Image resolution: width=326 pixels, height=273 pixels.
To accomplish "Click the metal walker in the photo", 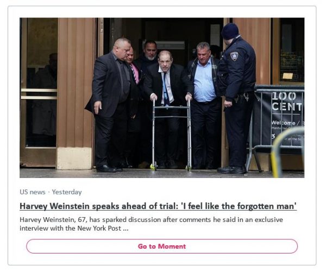I will click(x=172, y=135).
